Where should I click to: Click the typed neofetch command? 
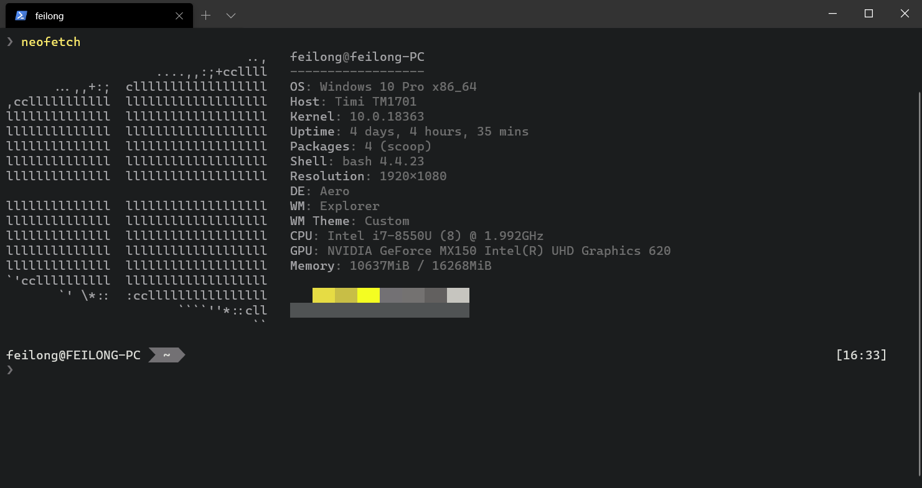click(50, 42)
